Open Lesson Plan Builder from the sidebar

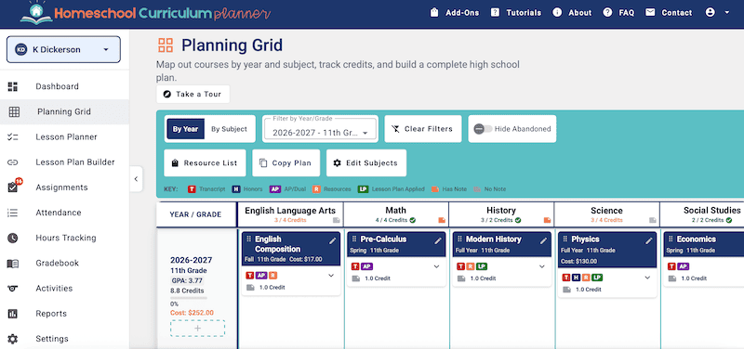point(64,162)
